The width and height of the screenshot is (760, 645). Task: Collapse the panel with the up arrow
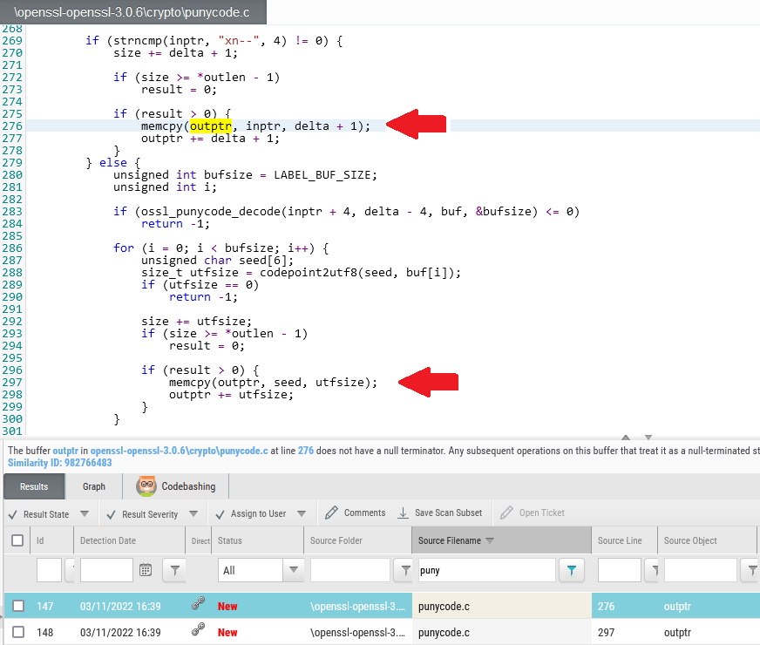pos(626,437)
